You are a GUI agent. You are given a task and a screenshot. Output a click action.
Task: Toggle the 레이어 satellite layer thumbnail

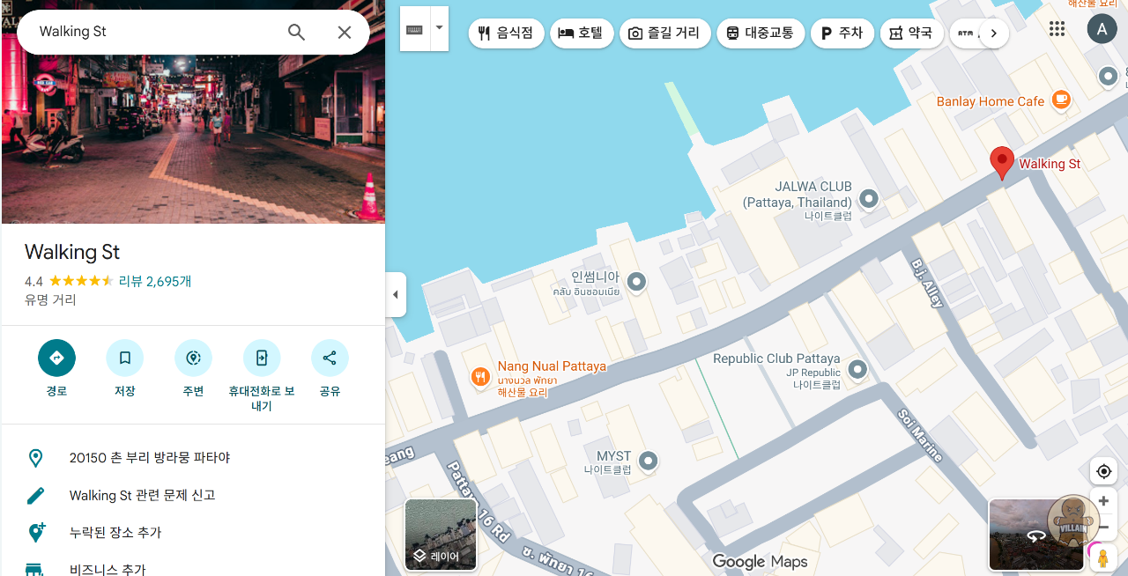441,534
